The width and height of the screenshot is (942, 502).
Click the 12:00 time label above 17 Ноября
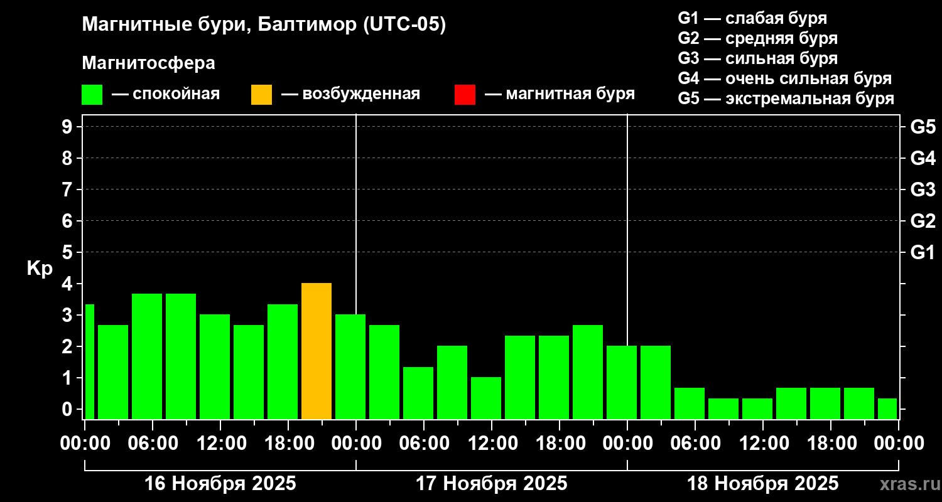pos(492,444)
